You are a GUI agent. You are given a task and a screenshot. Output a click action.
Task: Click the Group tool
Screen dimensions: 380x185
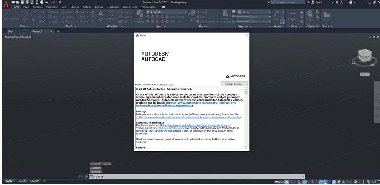(276, 15)
